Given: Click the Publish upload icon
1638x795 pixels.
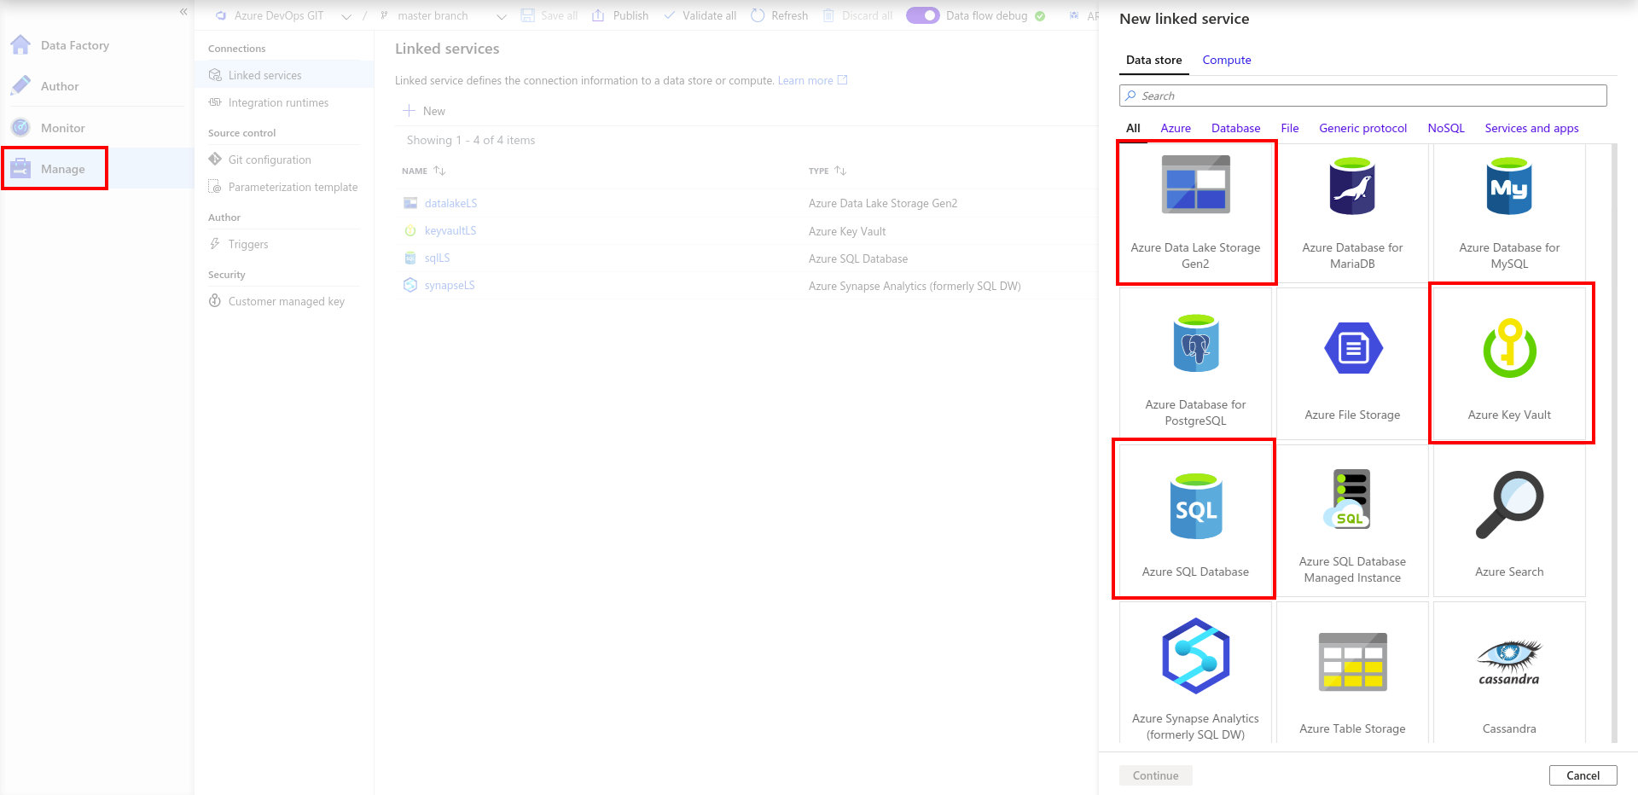Looking at the screenshot, I should coord(598,15).
